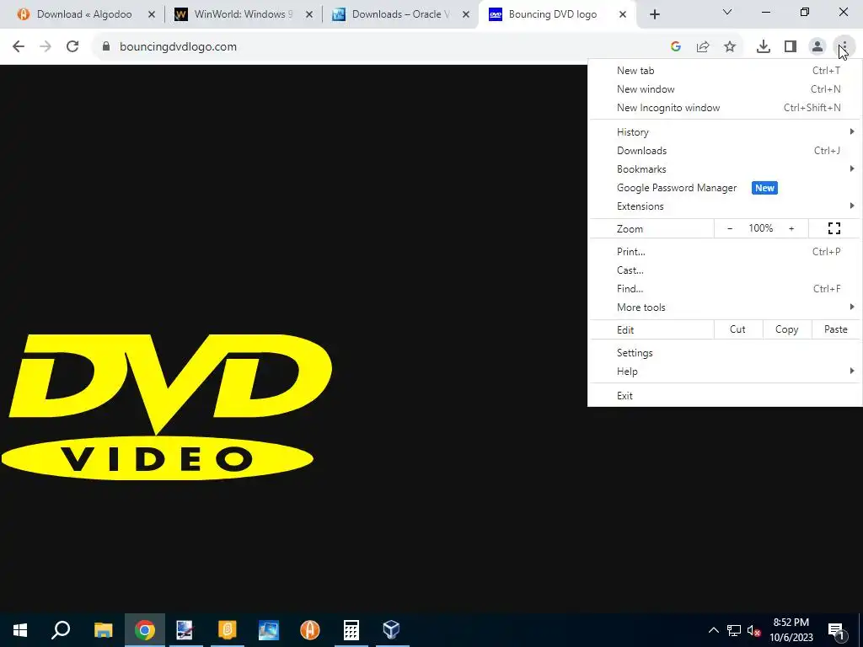Select Cast... from the menu
Viewport: 863px width, 647px height.
[x=725, y=270]
